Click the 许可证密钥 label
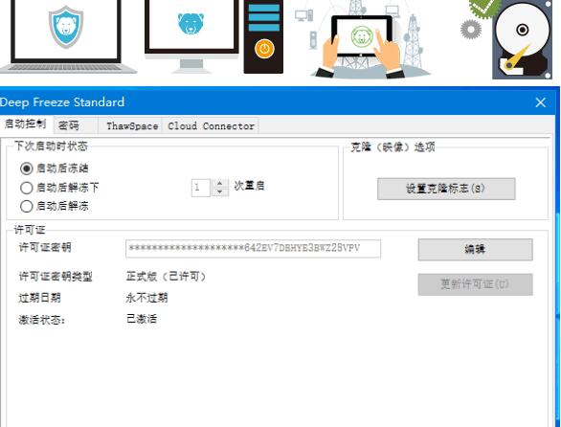Image resolution: width=561 pixels, height=427 pixels. [45, 247]
